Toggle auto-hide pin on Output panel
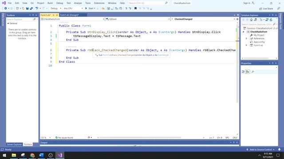The image size is (284, 159). pyautogui.click(x=234, y=142)
